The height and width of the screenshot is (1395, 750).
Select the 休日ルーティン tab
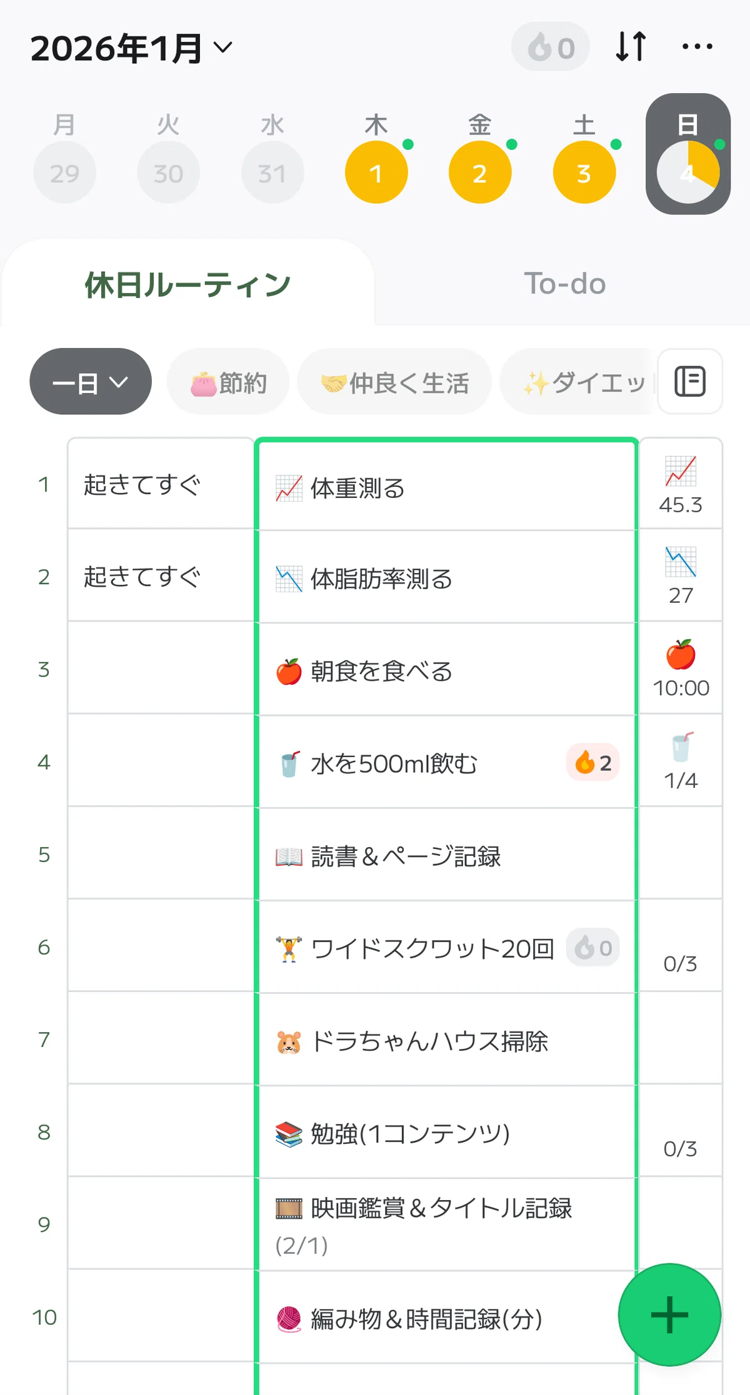click(x=188, y=285)
